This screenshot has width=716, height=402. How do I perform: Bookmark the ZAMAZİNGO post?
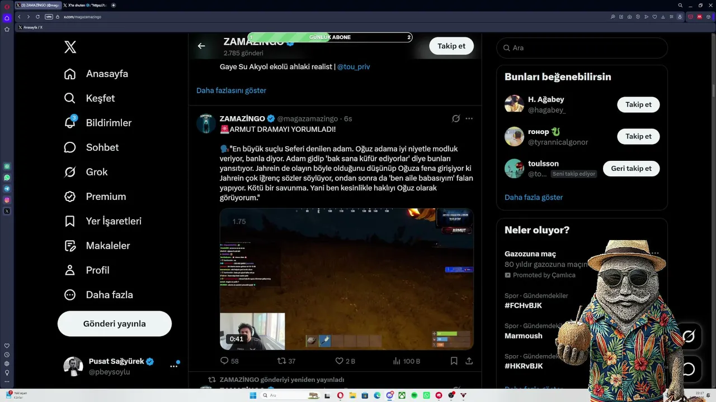454,361
